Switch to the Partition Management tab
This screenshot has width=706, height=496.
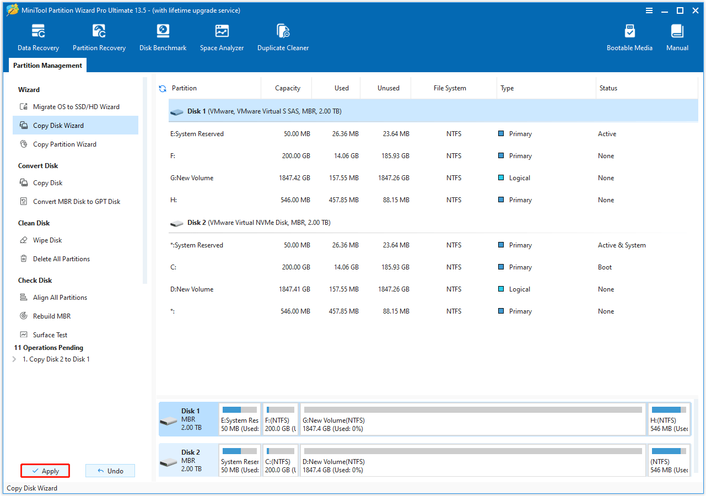point(47,65)
